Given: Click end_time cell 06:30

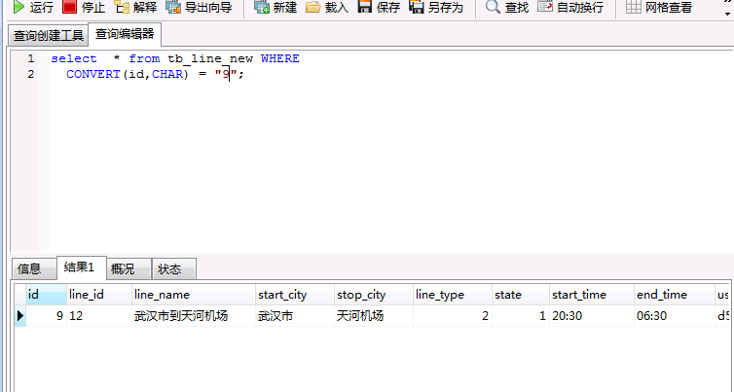Looking at the screenshot, I should (x=675, y=316).
